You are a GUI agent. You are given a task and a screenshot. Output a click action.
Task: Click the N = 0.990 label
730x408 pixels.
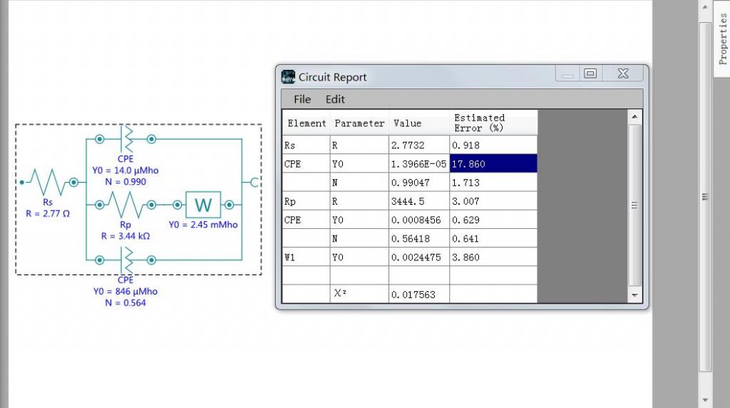tap(125, 182)
